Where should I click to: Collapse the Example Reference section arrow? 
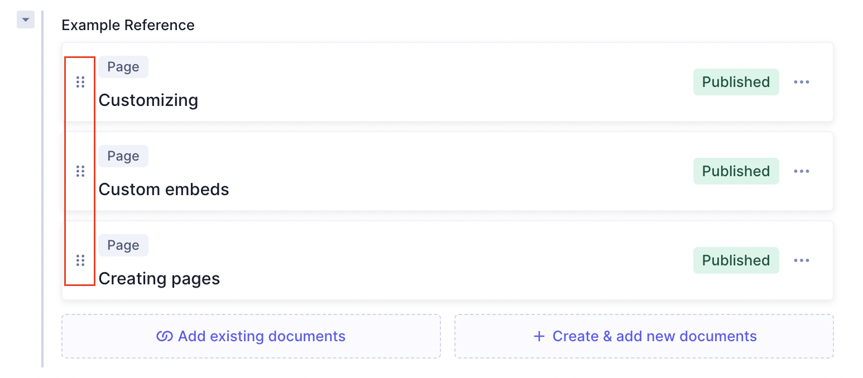point(26,20)
